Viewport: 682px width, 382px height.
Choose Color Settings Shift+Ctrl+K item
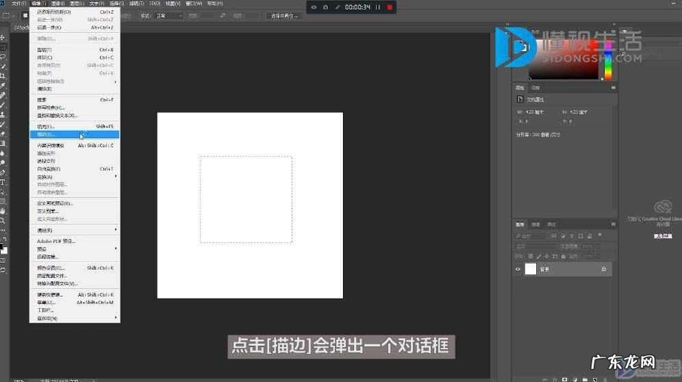[x=75, y=268]
